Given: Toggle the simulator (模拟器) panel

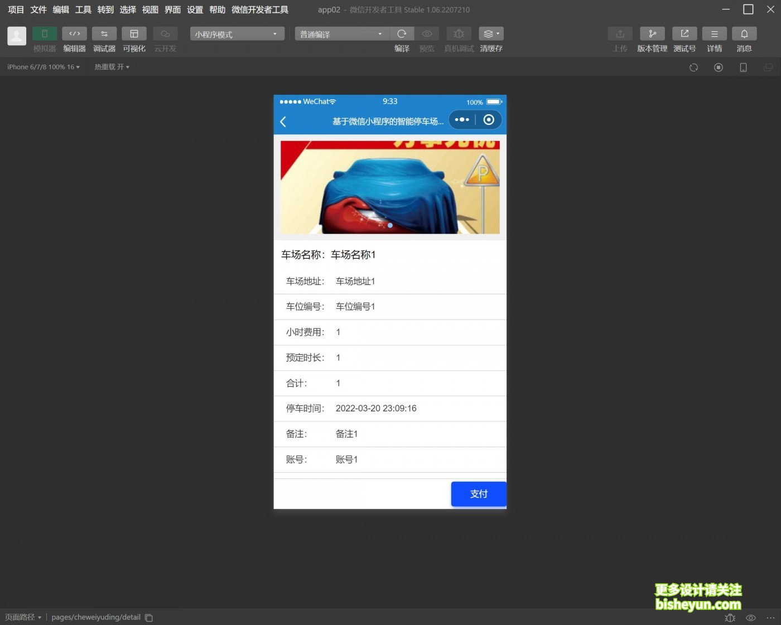Looking at the screenshot, I should [x=45, y=34].
